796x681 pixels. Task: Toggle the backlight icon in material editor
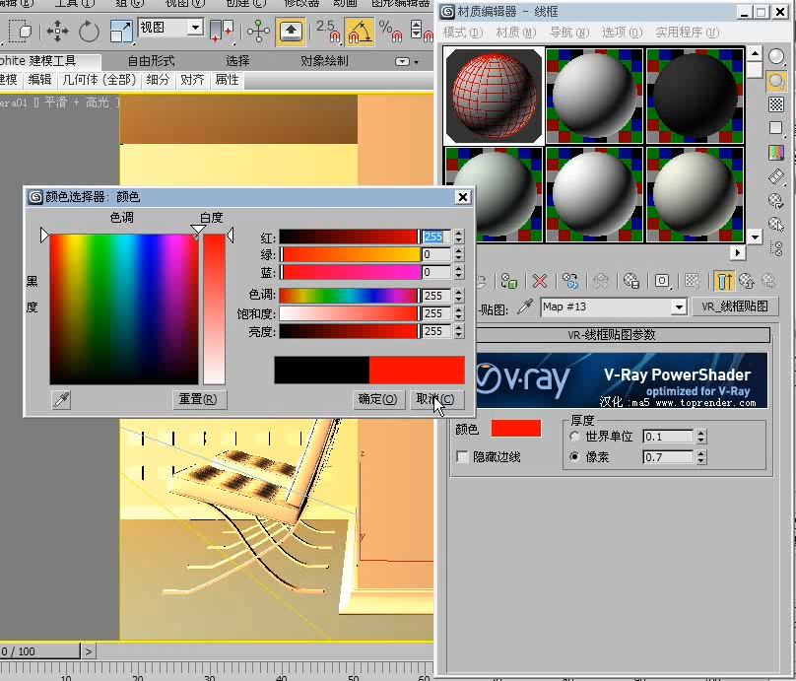775,81
